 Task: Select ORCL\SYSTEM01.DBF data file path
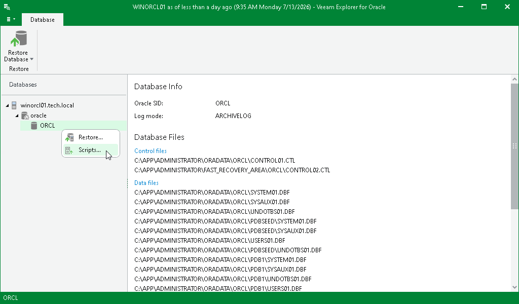point(212,193)
